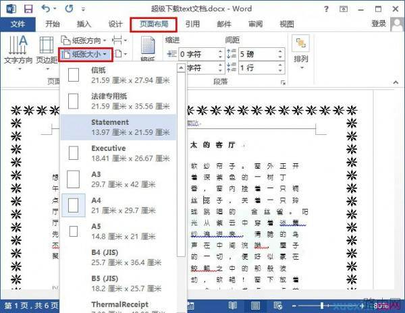Choose ThermalReceipt paper size

[119, 306]
